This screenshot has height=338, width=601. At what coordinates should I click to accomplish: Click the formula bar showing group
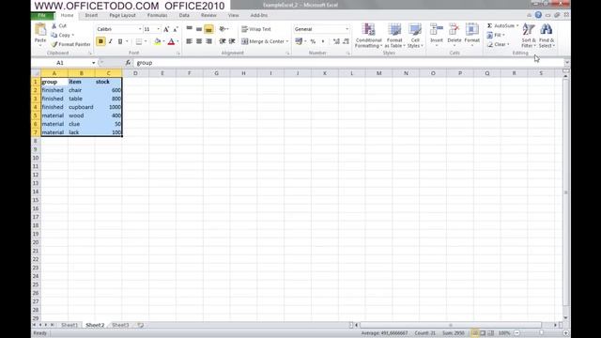tap(348, 63)
